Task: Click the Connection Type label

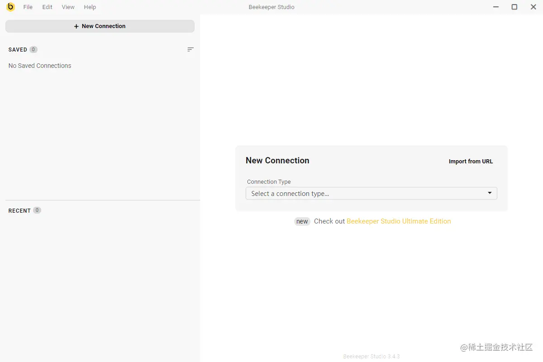Action: click(x=269, y=181)
